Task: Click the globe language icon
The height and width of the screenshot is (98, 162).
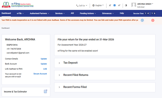Action: click(x=93, y=5)
